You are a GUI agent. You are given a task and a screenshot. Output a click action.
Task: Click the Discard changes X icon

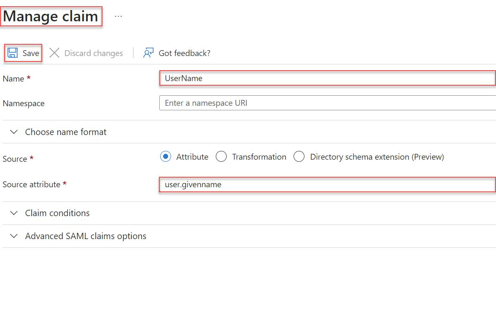click(x=54, y=53)
